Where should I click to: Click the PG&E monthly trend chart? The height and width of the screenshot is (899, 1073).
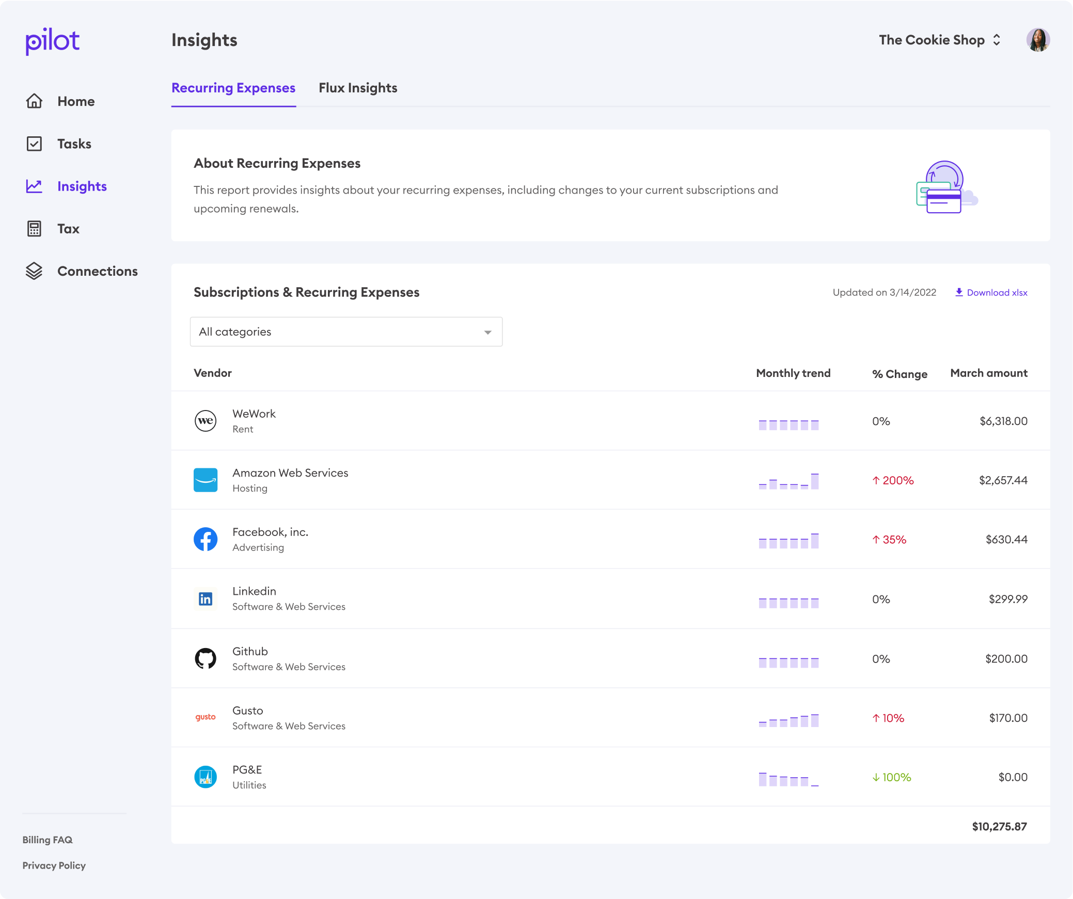pos(788,779)
